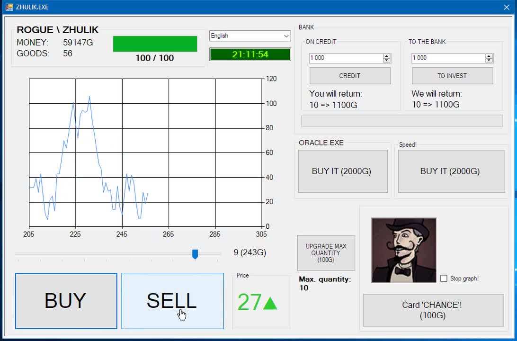Click the TO INVEST button
This screenshot has height=341, width=517.
[452, 76]
